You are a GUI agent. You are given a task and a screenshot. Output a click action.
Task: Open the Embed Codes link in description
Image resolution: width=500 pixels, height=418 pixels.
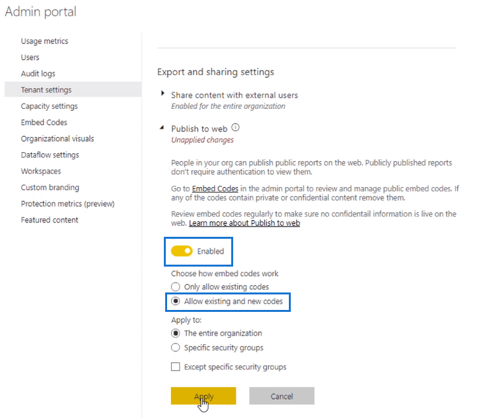215,188
